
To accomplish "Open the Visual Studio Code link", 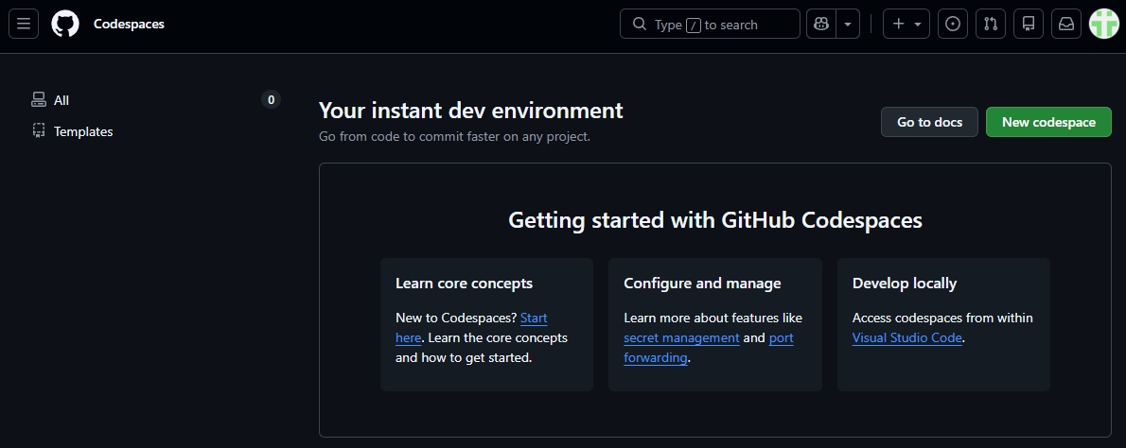I will coord(906,337).
